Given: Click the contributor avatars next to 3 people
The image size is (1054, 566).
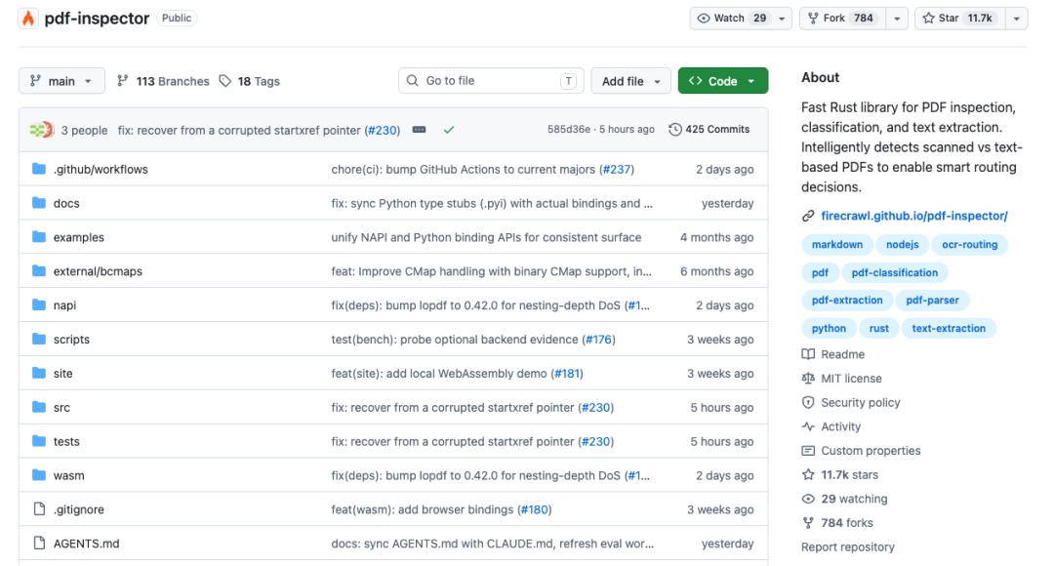Looking at the screenshot, I should pos(42,130).
